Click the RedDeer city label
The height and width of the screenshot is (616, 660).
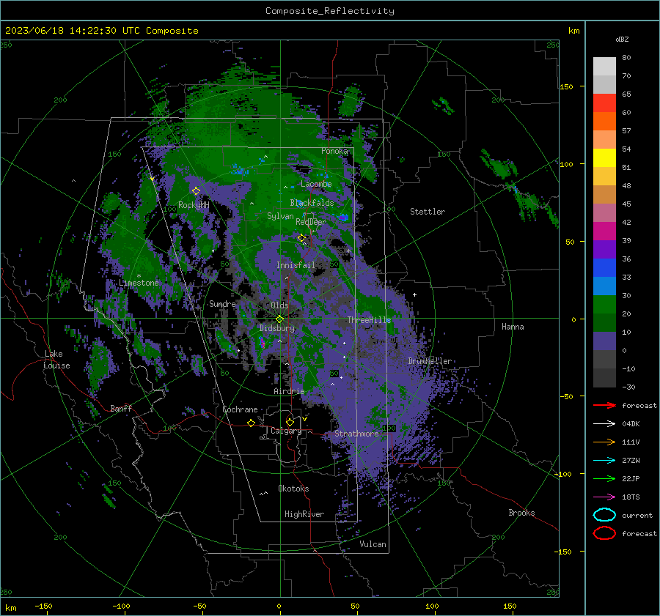tap(311, 222)
